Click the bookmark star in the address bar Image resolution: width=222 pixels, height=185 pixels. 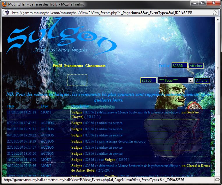(214, 13)
